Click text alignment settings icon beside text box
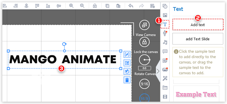 point(127,63)
